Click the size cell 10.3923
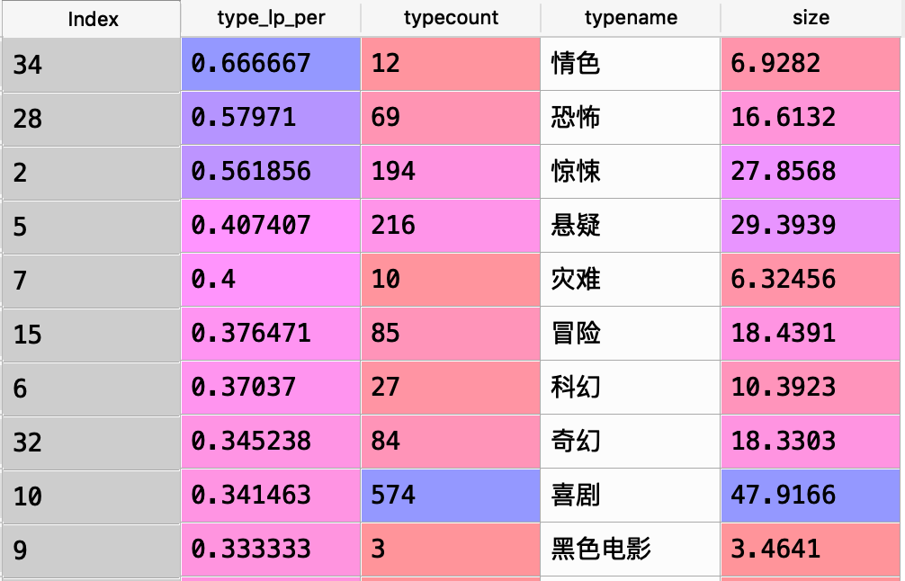905x581 pixels. [x=811, y=388]
